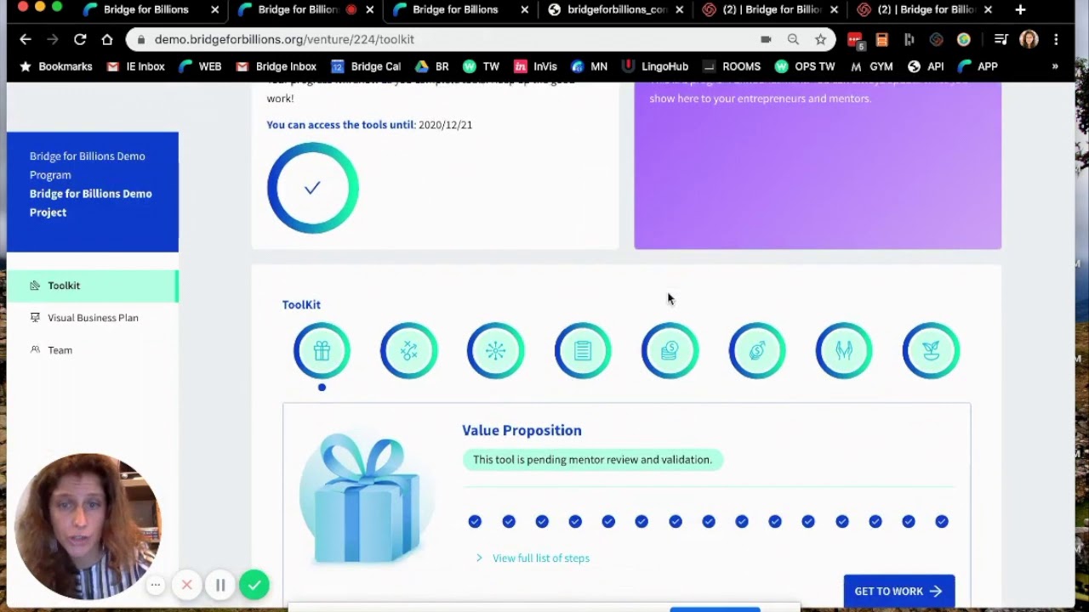The width and height of the screenshot is (1089, 612).
Task: Click the camera icon in address bar
Action: (x=766, y=39)
